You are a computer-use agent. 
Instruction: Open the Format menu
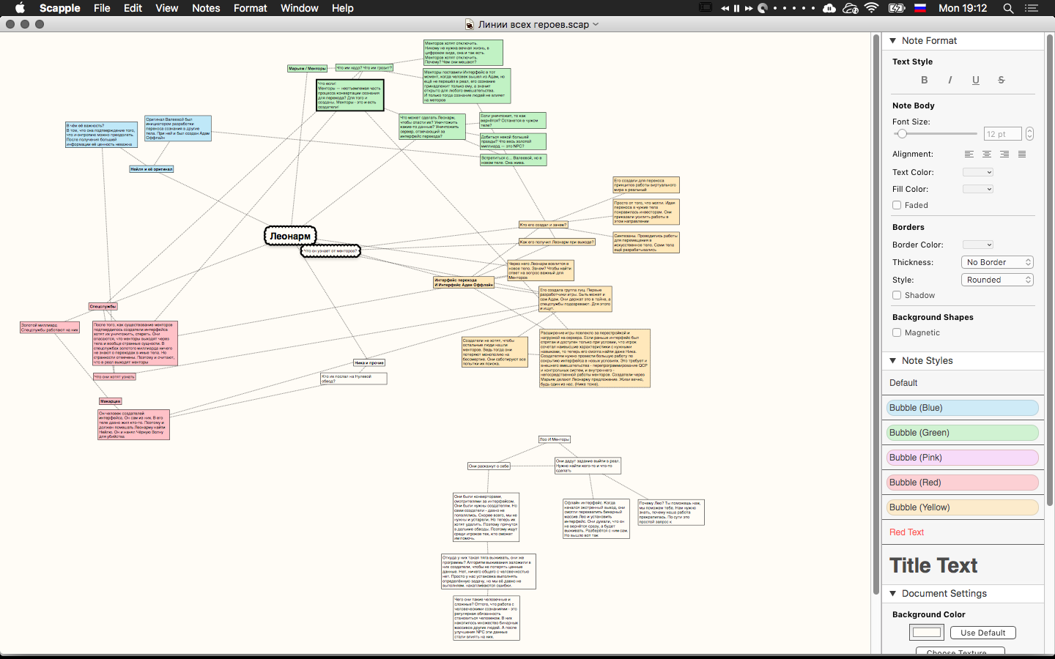tap(250, 8)
